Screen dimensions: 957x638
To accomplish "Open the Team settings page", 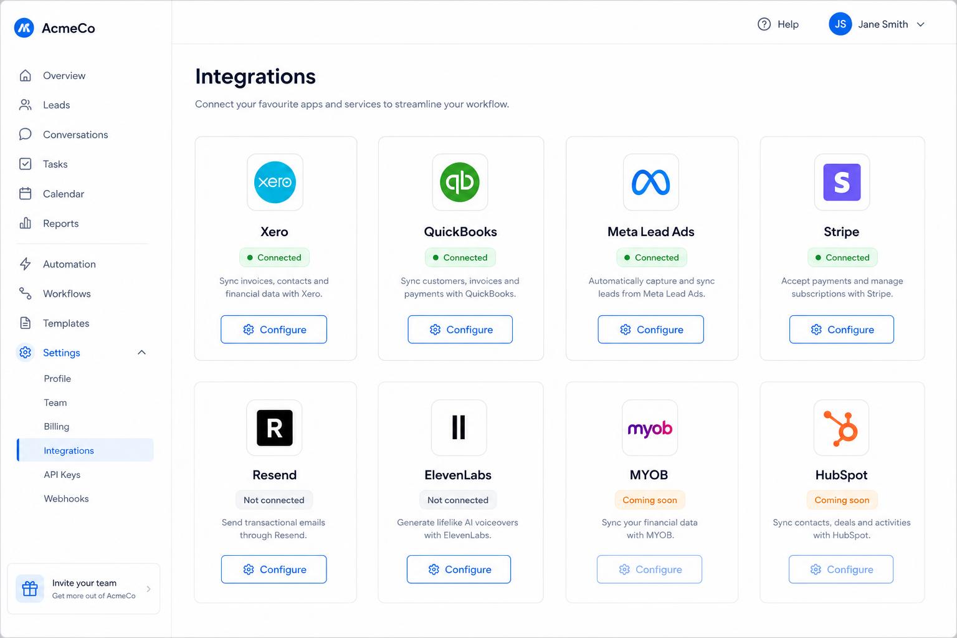I will tap(55, 402).
